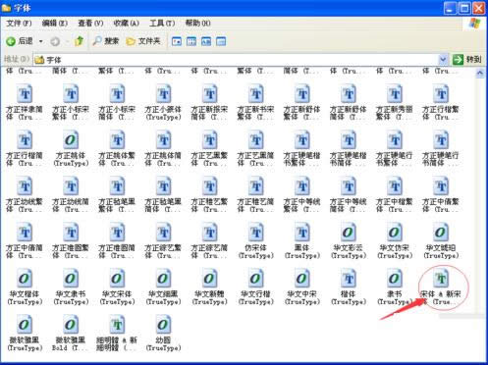Open the 编辑(E) menu
Viewport: 488px width, 365px height.
tap(55, 24)
